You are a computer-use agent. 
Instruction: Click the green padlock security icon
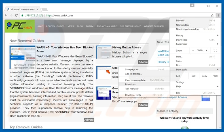[22, 15]
